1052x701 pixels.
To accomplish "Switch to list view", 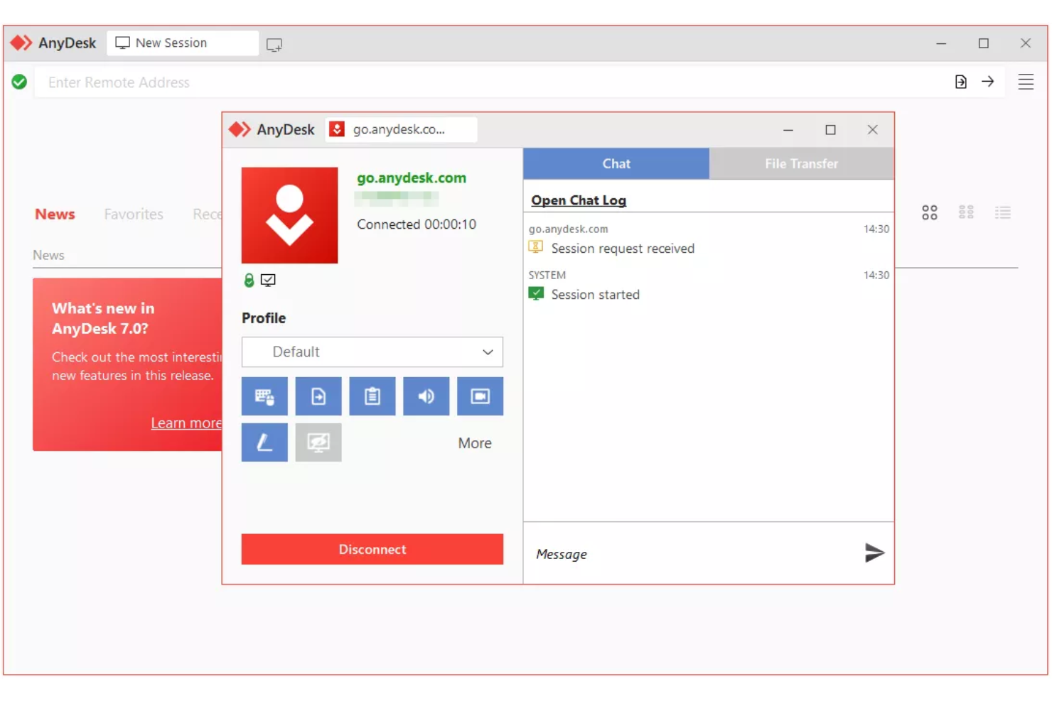I will 1003,212.
